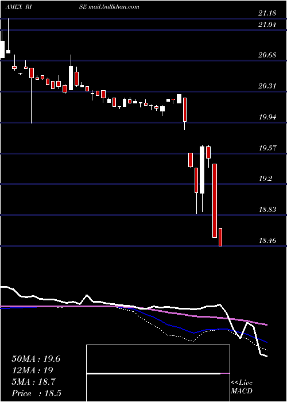Image resolution: width=287 pixels, height=402 pixels.
Task: Click the MACD histogram box
Action: [158, 373]
